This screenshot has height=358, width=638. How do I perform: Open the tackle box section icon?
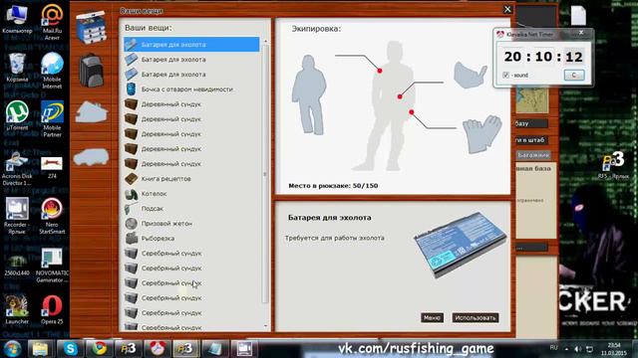(x=91, y=27)
